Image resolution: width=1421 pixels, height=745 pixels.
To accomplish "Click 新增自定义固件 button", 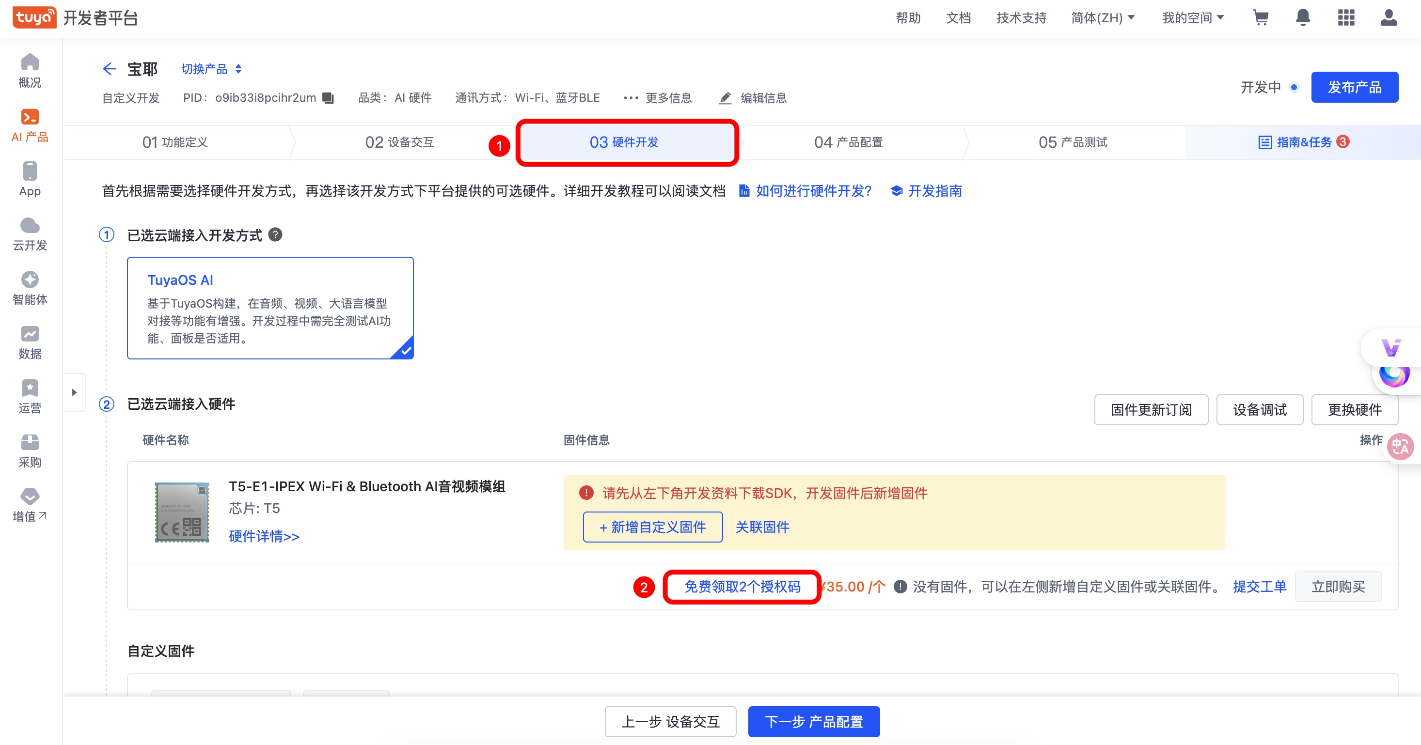I will click(652, 527).
